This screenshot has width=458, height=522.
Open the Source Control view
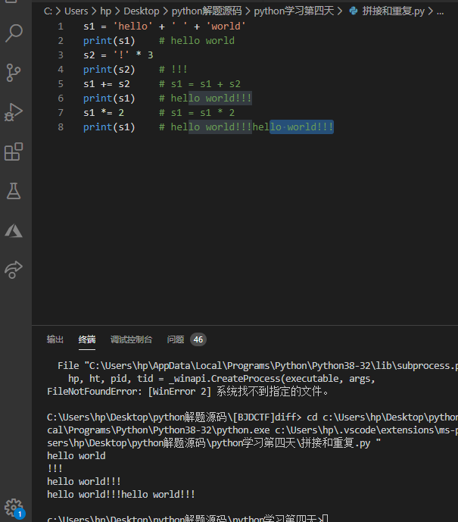[x=14, y=72]
